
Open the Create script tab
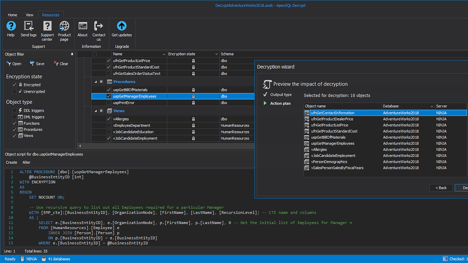pos(12,163)
